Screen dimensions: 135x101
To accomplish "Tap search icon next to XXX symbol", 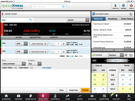I will pos(31,20).
